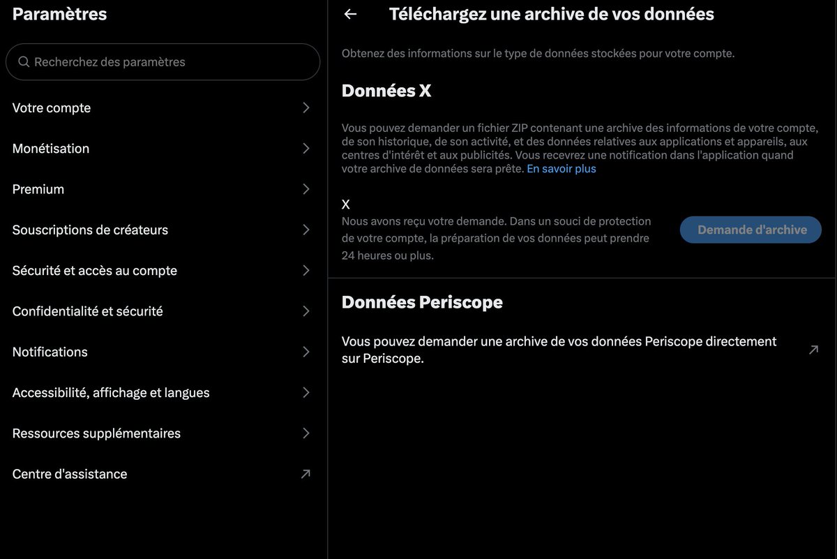Image resolution: width=837 pixels, height=559 pixels.
Task: Expand the Accessibilité, affichage et langues chevron
Action: (x=306, y=393)
